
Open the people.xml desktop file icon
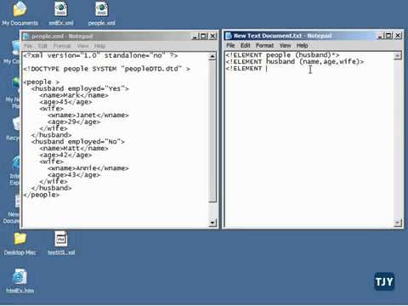click(101, 14)
